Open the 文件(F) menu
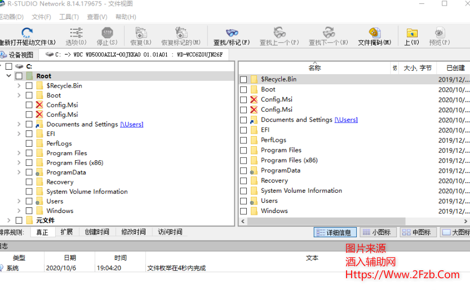 [x=41, y=17]
